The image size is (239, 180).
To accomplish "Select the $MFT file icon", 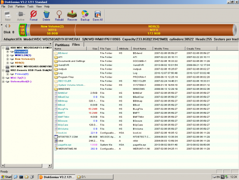I will (56, 113).
